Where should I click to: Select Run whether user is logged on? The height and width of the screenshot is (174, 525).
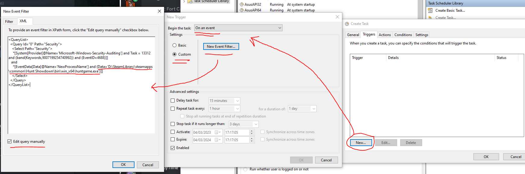point(245,169)
